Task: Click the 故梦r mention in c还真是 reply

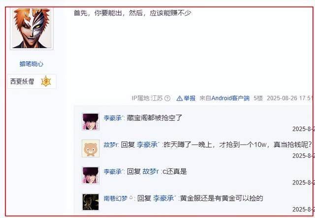Action: [151, 172]
